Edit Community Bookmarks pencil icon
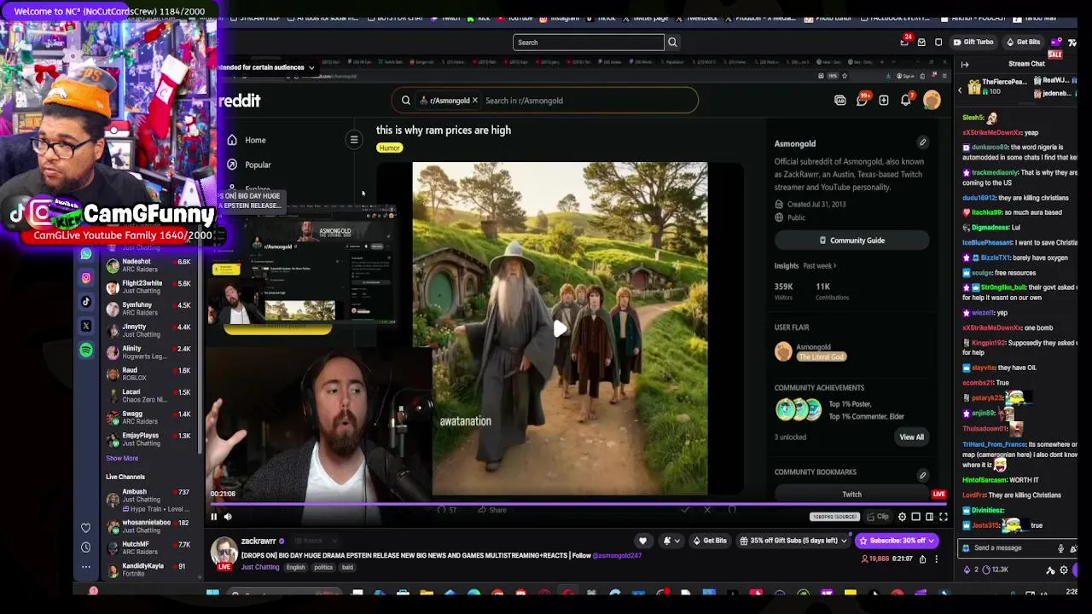 tap(922, 475)
